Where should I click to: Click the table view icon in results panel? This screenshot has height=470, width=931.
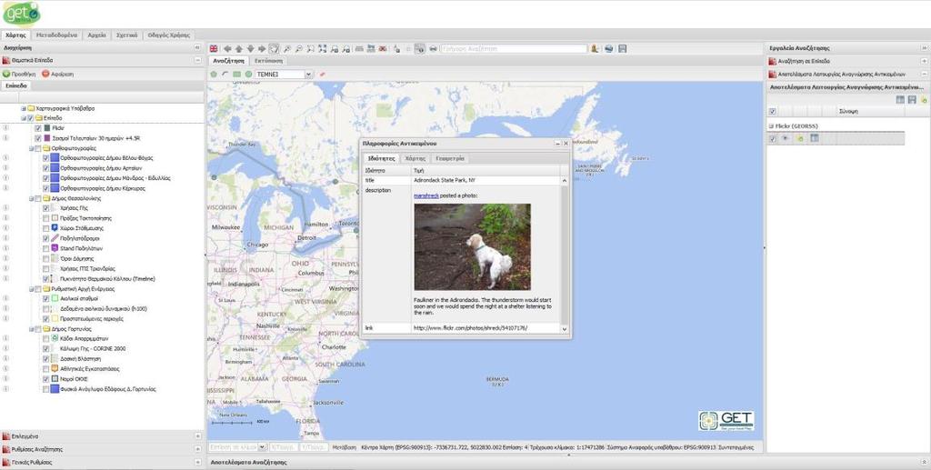[x=900, y=100]
